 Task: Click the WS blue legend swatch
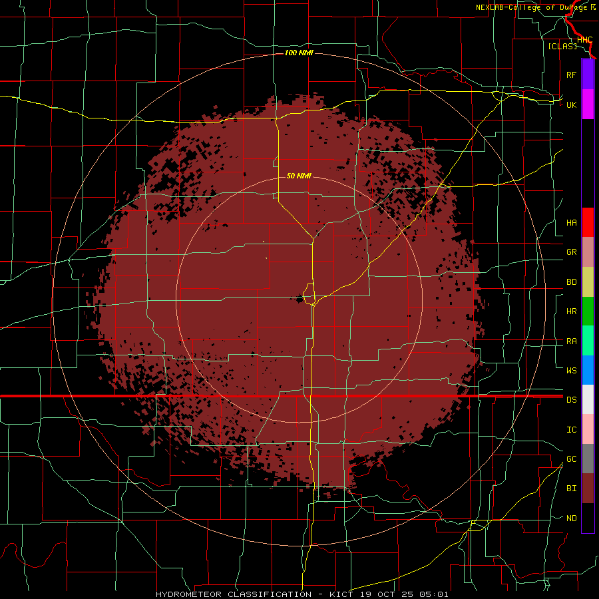pyautogui.click(x=588, y=370)
